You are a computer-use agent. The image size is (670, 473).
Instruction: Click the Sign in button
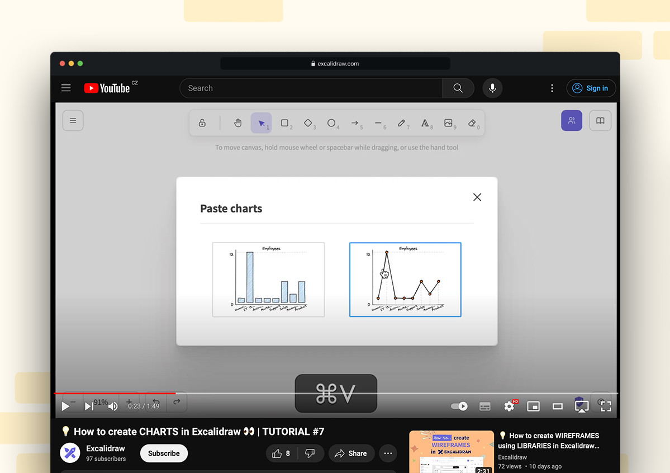(x=591, y=88)
